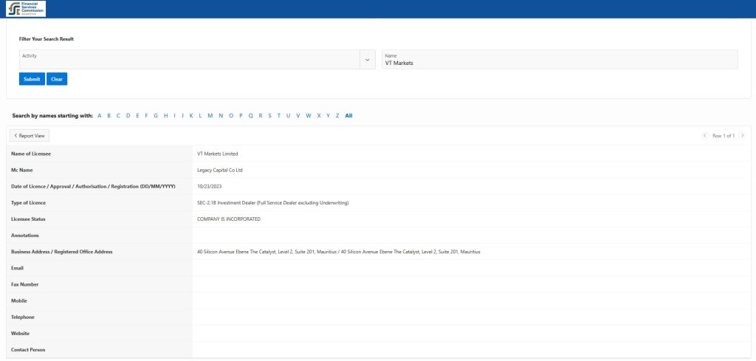Go to the previous row arrow
Viewport: 756px width, 361px height.
pyautogui.click(x=705, y=136)
